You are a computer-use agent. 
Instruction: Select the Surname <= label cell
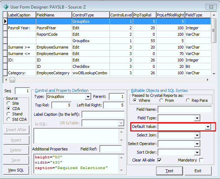(x=22, y=54)
